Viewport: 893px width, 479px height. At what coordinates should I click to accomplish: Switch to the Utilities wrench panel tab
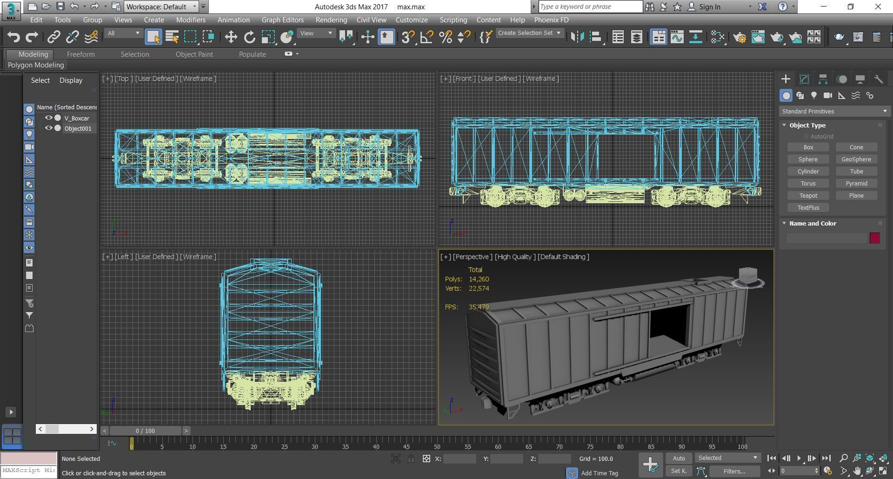pyautogui.click(x=879, y=79)
